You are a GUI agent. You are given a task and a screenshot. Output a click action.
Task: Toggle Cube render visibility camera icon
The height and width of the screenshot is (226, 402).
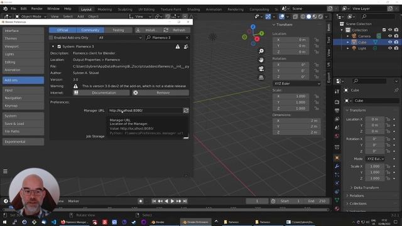click(396, 42)
